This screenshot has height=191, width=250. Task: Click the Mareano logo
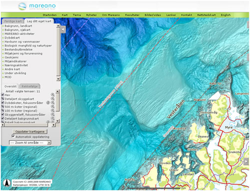tap(37, 6)
